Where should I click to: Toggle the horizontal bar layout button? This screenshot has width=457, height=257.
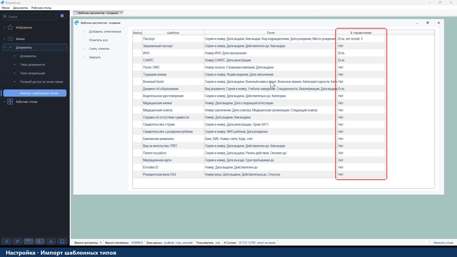point(29,241)
